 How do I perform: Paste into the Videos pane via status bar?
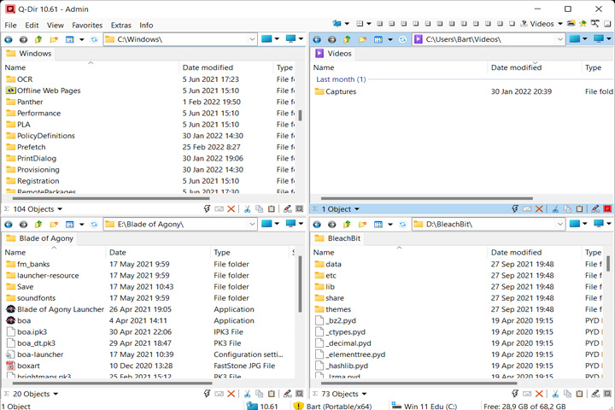click(x=580, y=208)
